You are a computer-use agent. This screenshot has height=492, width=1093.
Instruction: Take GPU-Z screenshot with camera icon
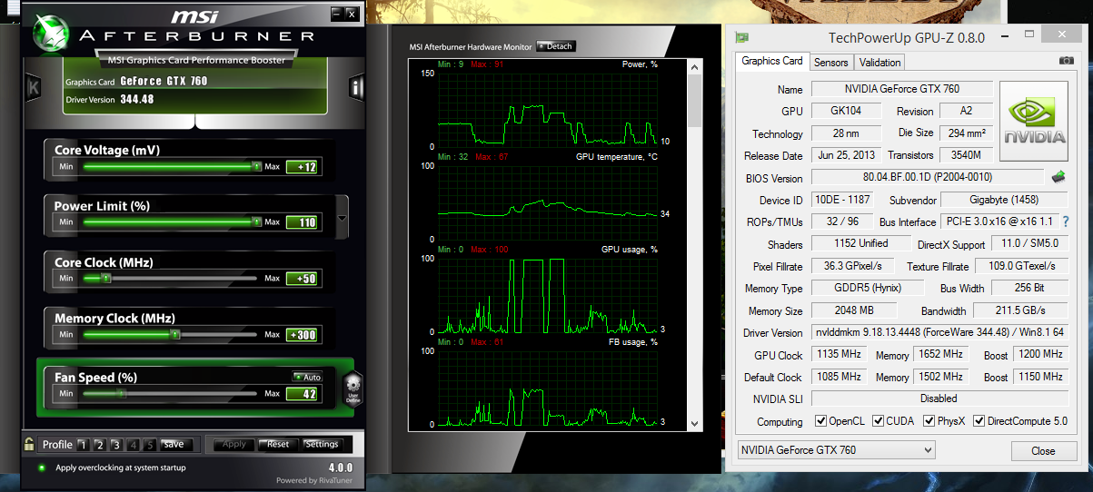(1067, 61)
